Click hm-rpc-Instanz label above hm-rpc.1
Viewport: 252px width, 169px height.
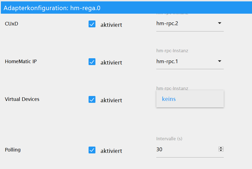coord(172,51)
